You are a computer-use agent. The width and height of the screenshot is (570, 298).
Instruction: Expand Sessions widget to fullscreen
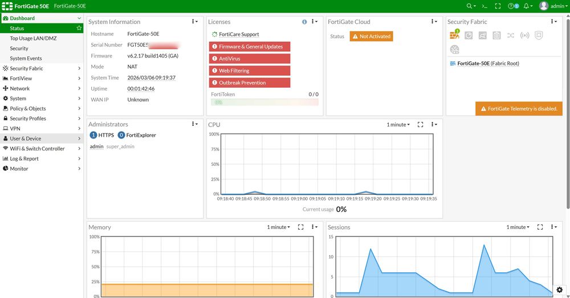540,227
